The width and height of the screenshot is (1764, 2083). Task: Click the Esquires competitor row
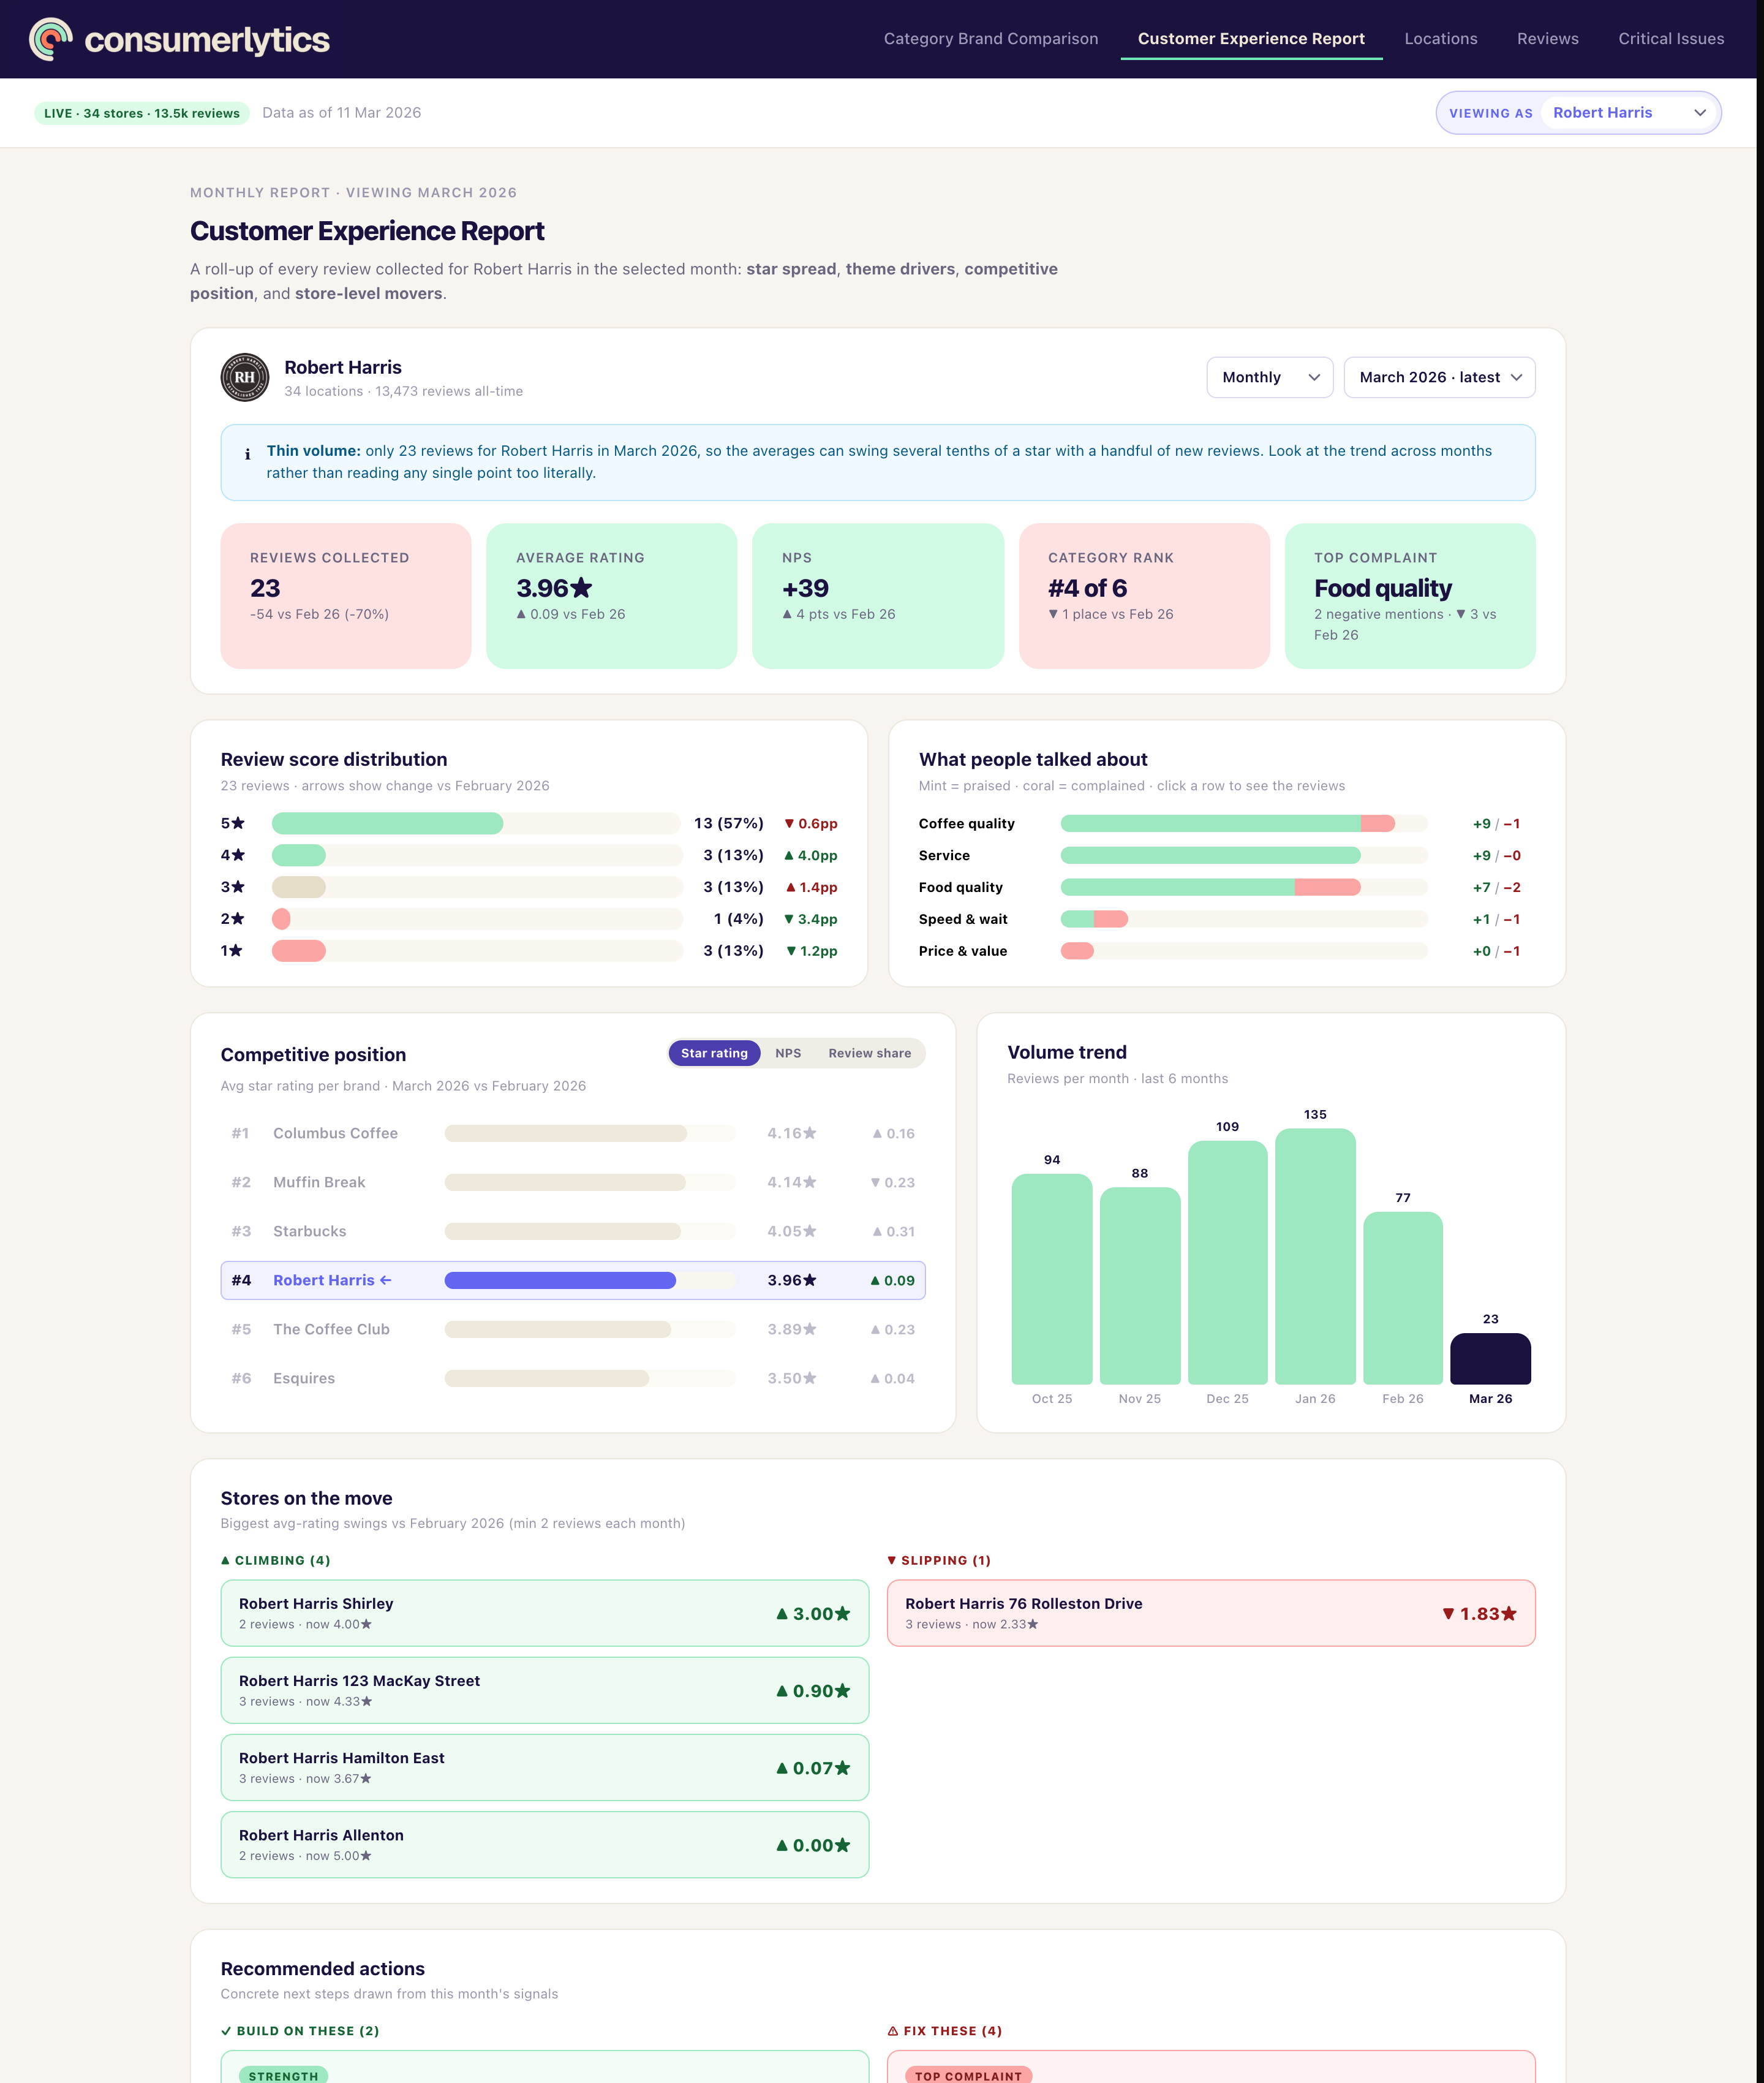[573, 1378]
